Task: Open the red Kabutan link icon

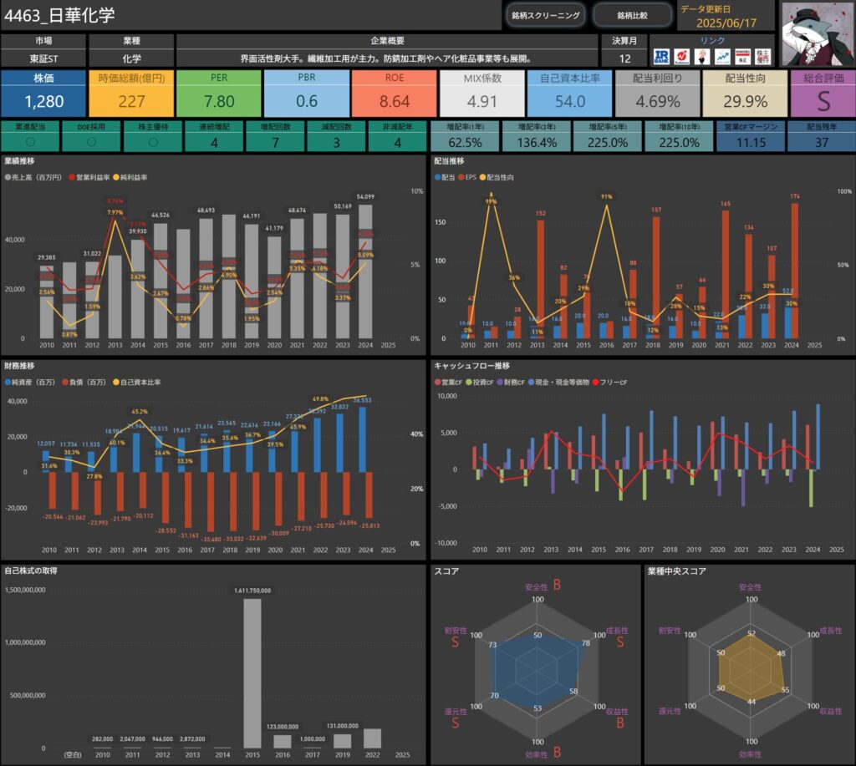Action: [681, 57]
